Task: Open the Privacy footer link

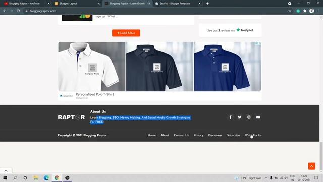Action: click(x=198, y=135)
